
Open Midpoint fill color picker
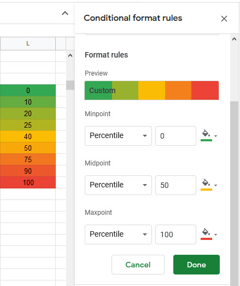209,185
